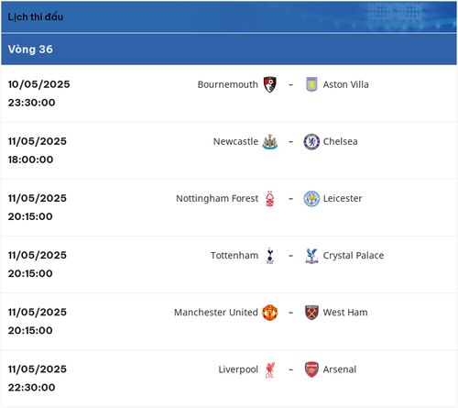Select the Chelsea team badge
Screen dimensions: 458x408
coord(311,141)
